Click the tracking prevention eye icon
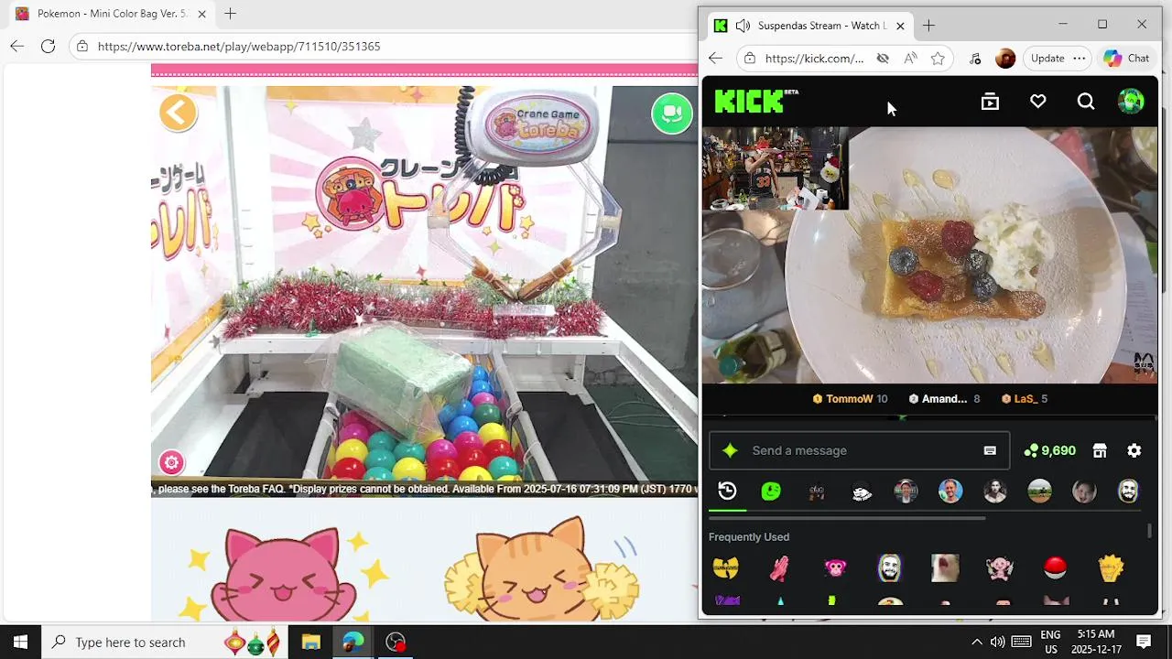 (883, 59)
